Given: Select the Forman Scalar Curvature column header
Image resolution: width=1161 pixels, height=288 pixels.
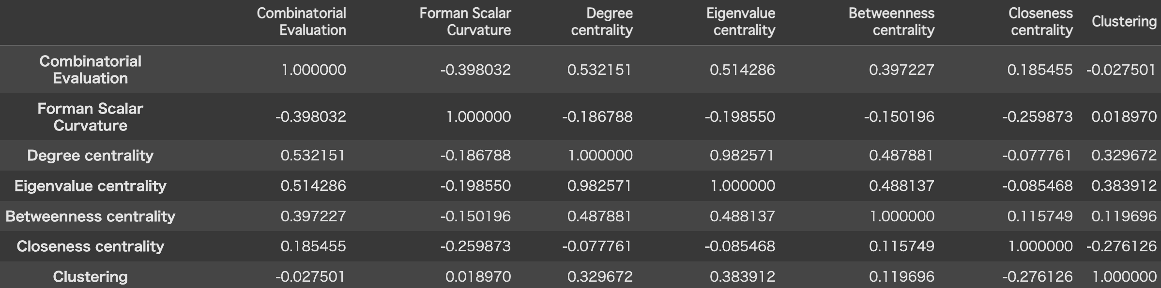Looking at the screenshot, I should [x=465, y=22].
